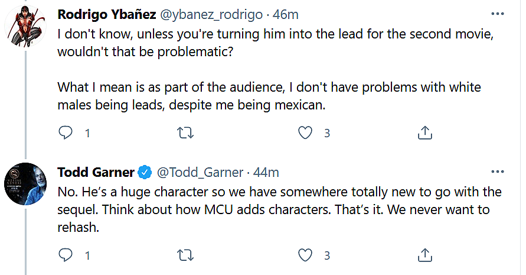Reply to Todd Garner's tweet
526x275 pixels.
pyautogui.click(x=66, y=255)
